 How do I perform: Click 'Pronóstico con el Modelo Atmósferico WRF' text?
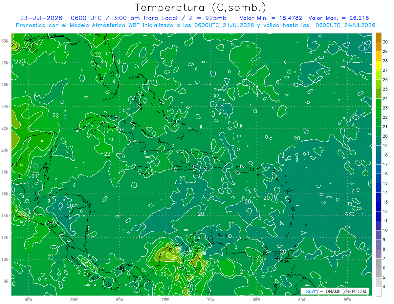pos(78,25)
